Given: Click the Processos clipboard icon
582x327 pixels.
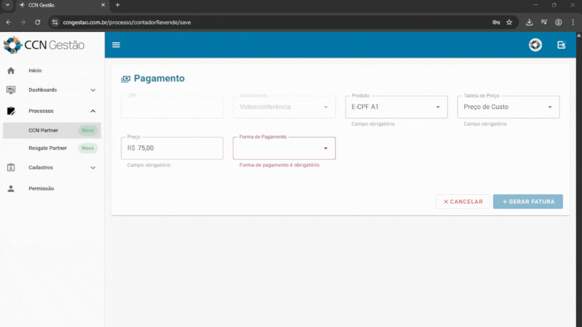Looking at the screenshot, I should (10, 110).
